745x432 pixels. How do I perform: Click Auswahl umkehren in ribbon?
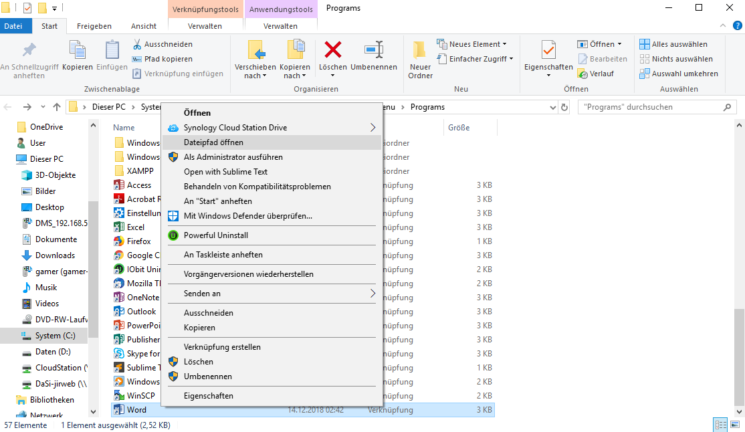(x=684, y=74)
